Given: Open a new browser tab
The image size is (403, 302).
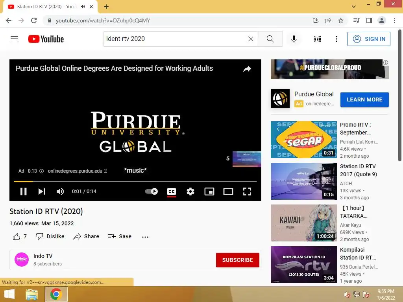Looking at the screenshot, I should coord(106,7).
